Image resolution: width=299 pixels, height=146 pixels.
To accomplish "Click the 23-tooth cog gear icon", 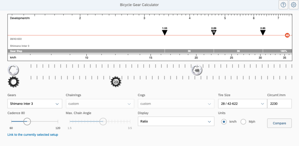I will tap(116, 82).
